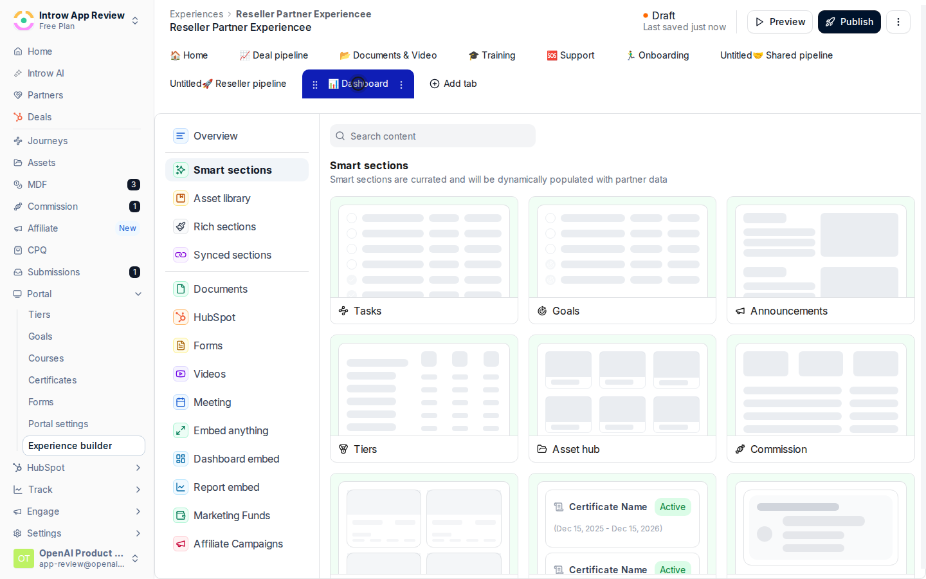This screenshot has height=579, width=926.
Task: Open Dashboard tab three-dot options
Action: pos(401,84)
